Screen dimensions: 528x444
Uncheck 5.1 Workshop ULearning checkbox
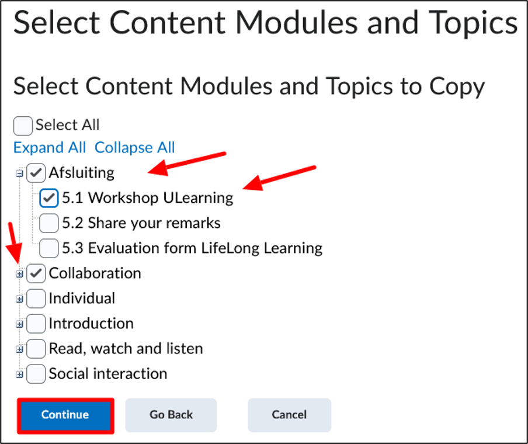[x=49, y=198]
